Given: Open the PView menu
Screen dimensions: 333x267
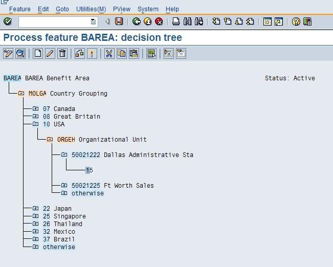Looking at the screenshot, I should [x=122, y=9].
